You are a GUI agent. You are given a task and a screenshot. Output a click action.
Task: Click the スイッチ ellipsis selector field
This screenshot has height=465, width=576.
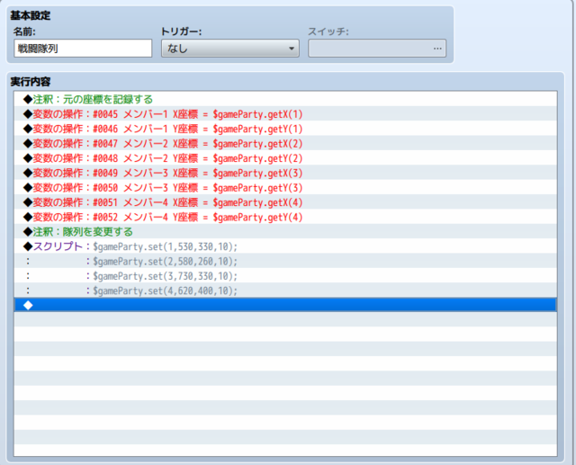click(x=377, y=48)
